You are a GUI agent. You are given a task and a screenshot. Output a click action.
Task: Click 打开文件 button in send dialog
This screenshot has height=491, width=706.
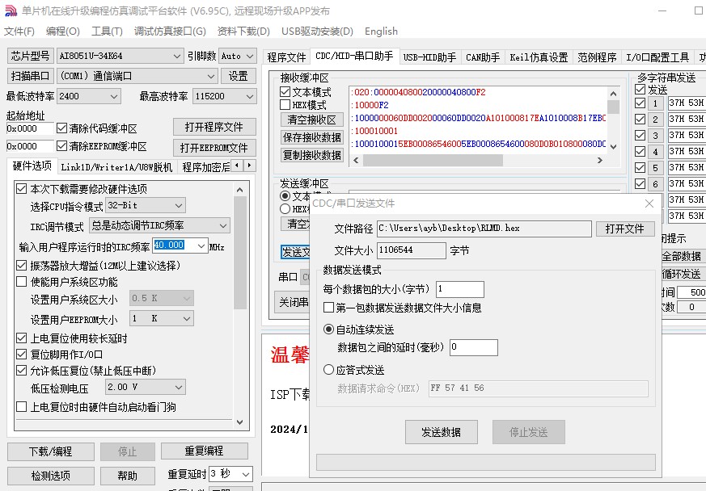click(624, 229)
